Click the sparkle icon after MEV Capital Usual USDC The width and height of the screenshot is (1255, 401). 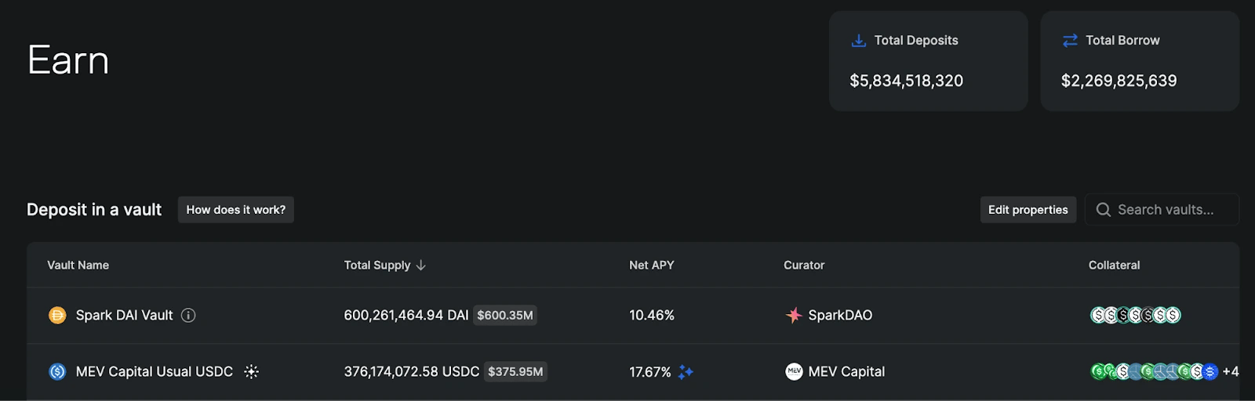click(251, 372)
